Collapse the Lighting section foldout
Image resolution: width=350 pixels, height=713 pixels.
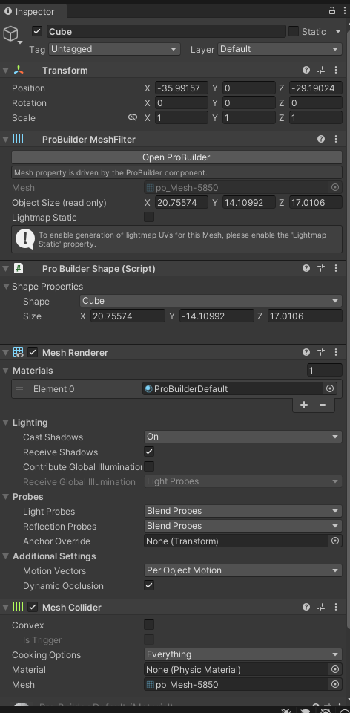point(6,423)
